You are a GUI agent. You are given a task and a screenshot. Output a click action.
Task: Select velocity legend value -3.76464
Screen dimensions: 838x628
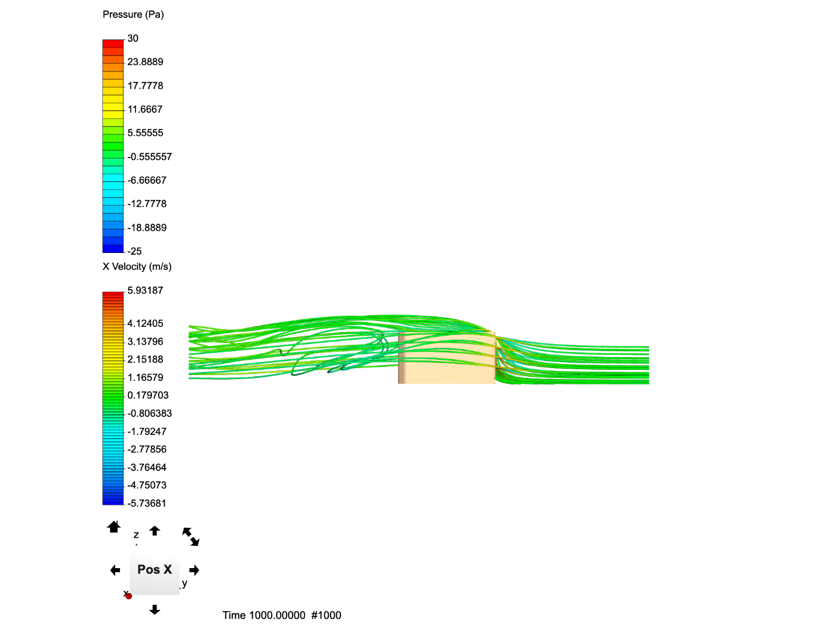tap(147, 468)
